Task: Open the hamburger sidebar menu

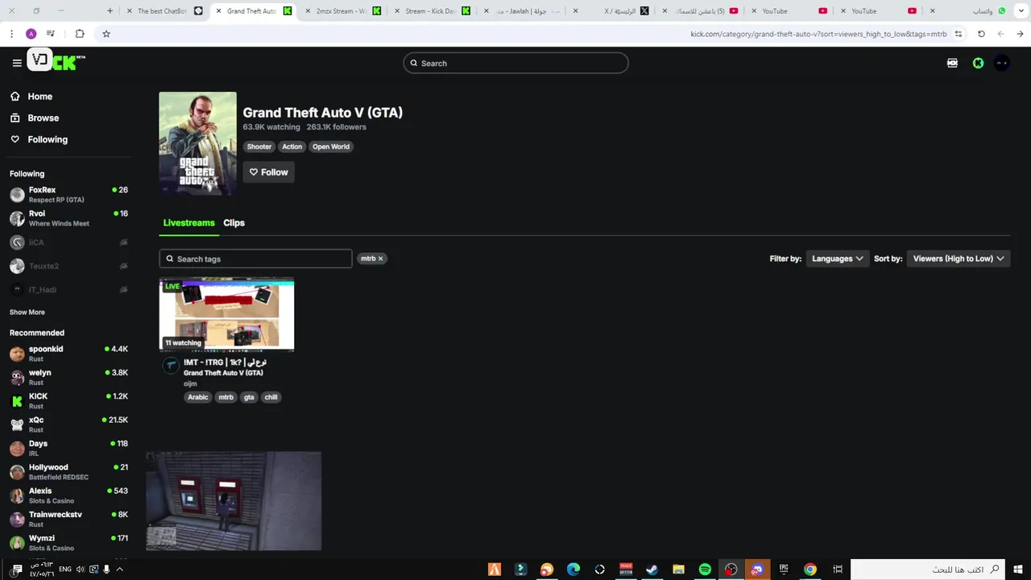Action: point(17,63)
